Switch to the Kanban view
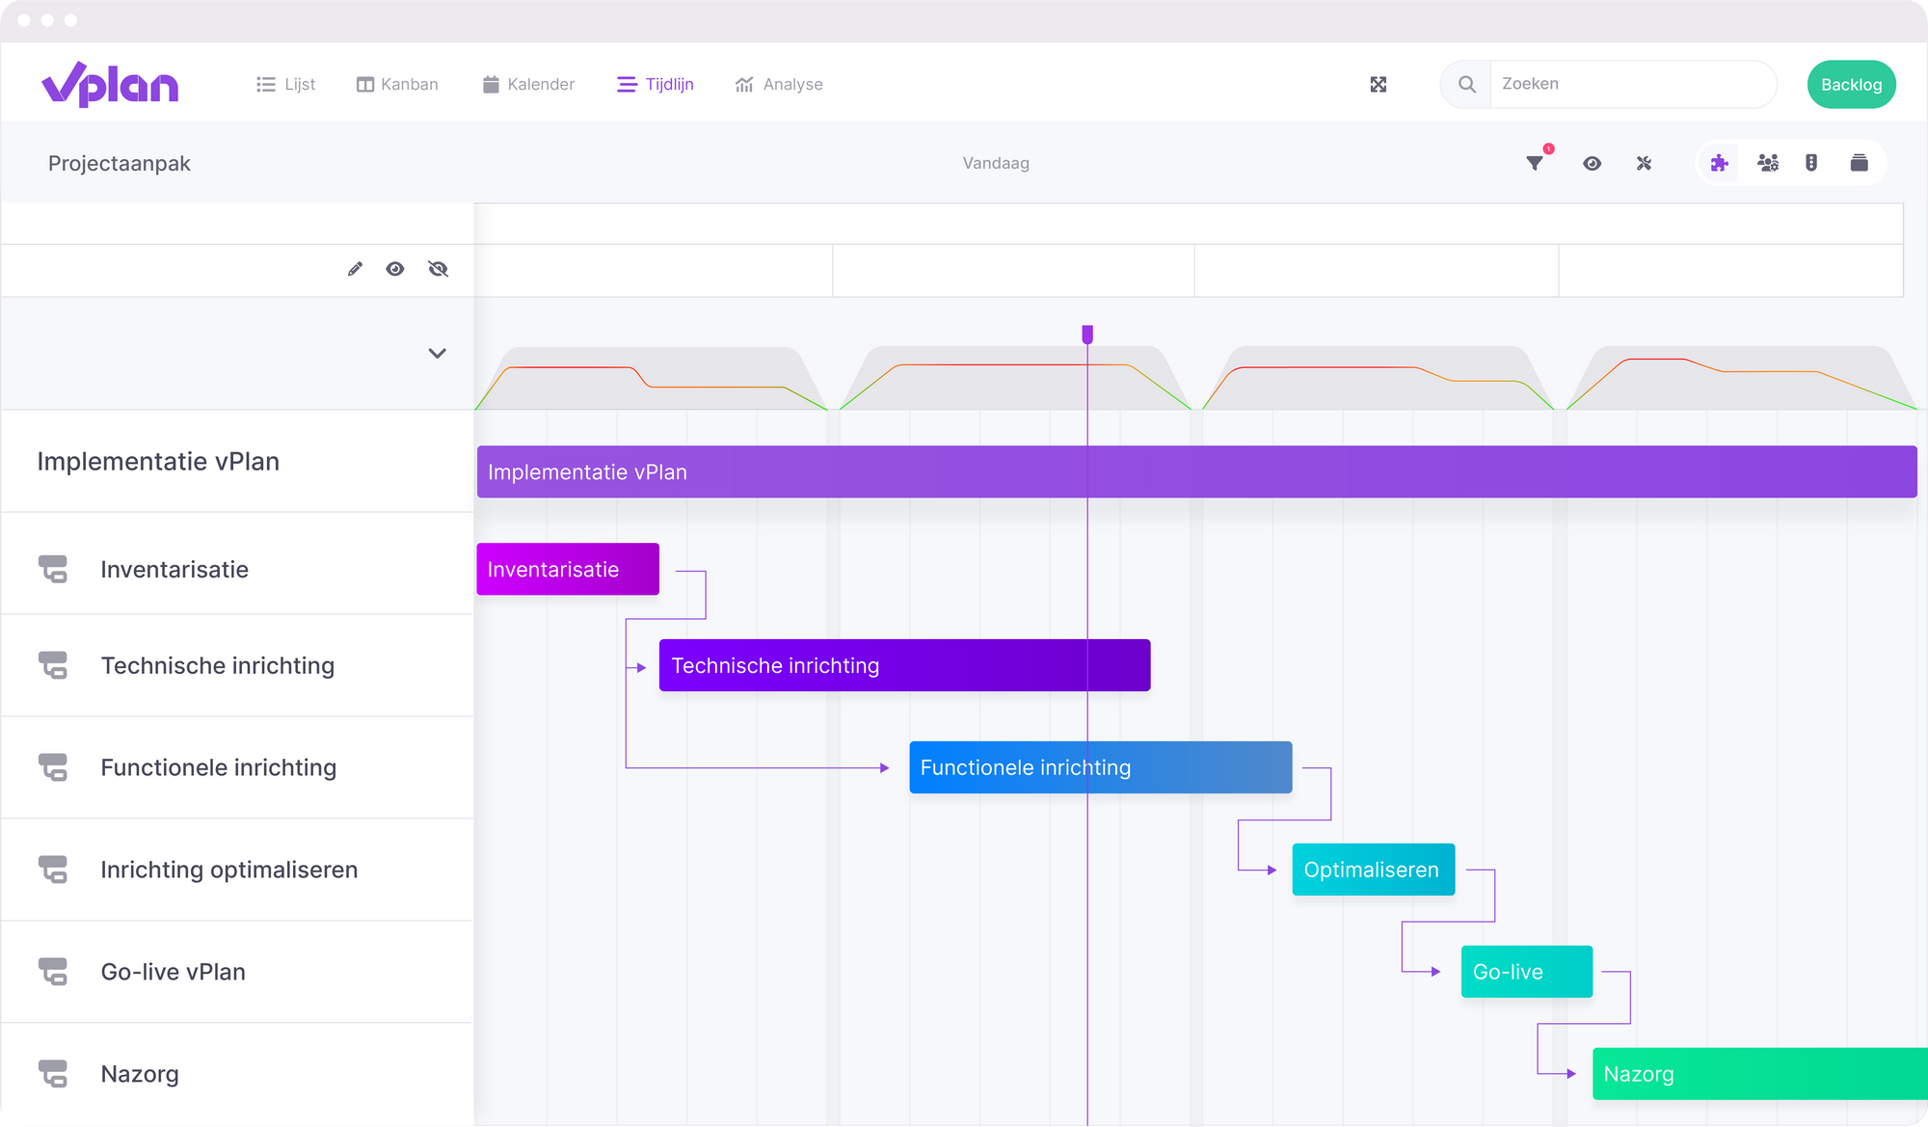The image size is (1928, 1127). point(397,85)
